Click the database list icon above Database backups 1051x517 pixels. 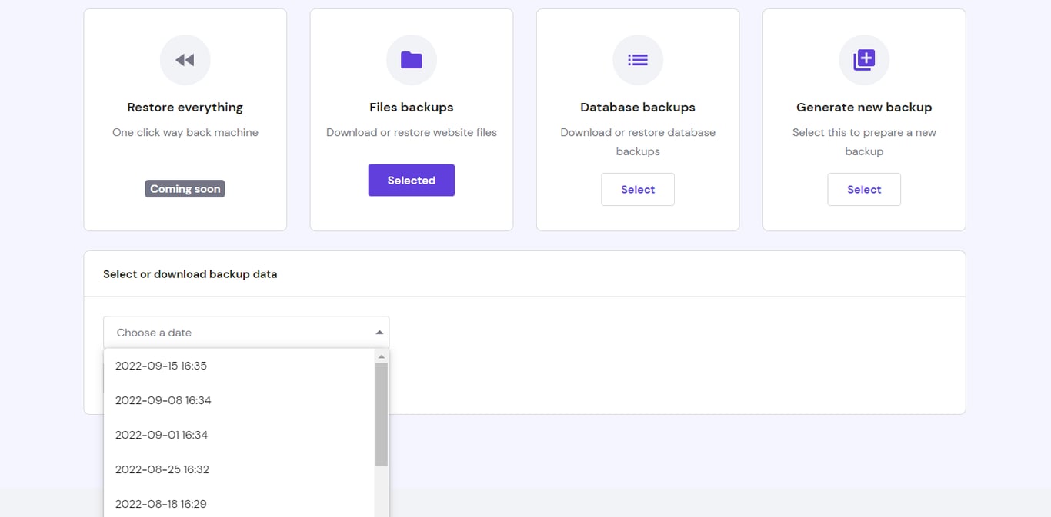coord(637,60)
